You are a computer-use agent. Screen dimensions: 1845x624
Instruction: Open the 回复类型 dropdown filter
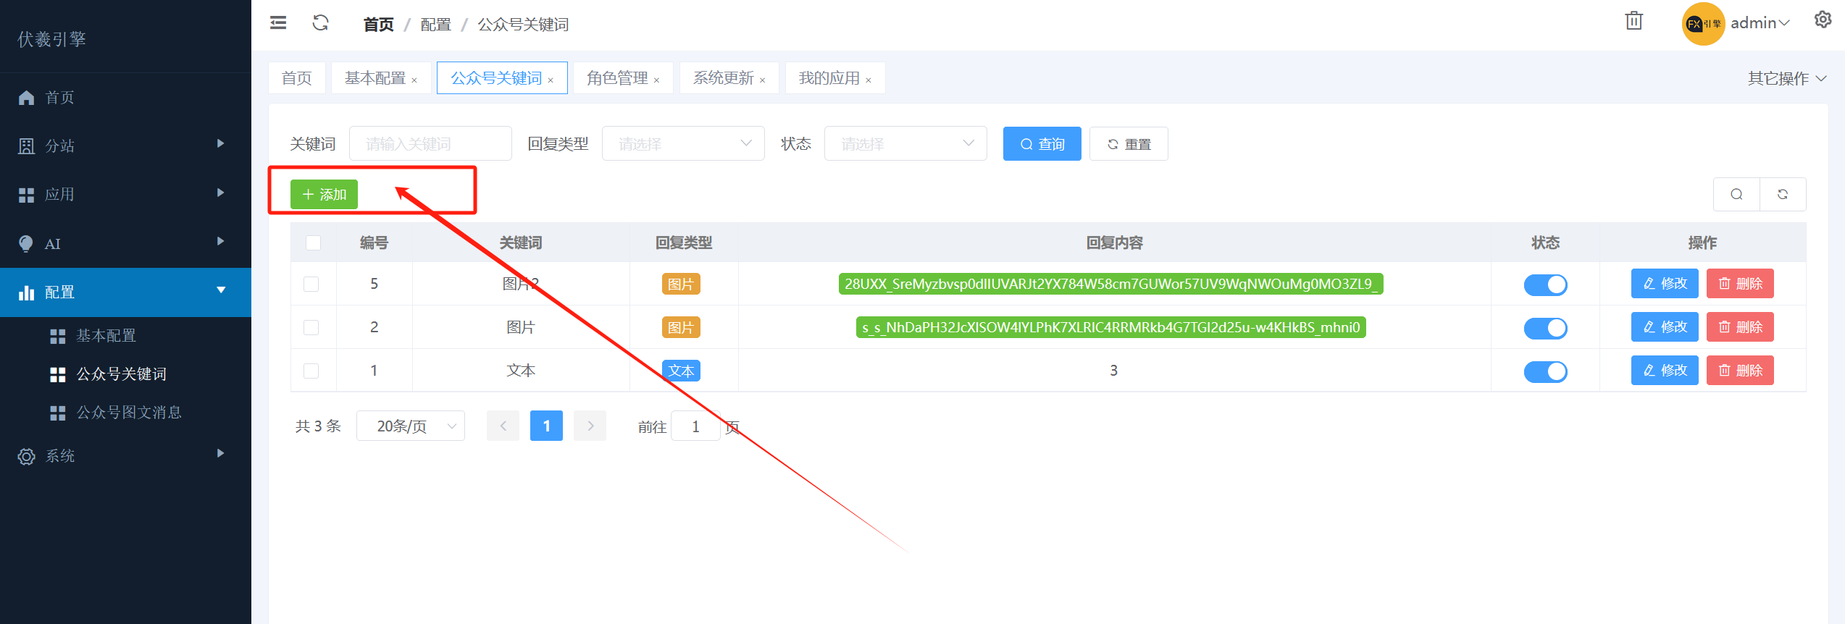[x=683, y=143]
